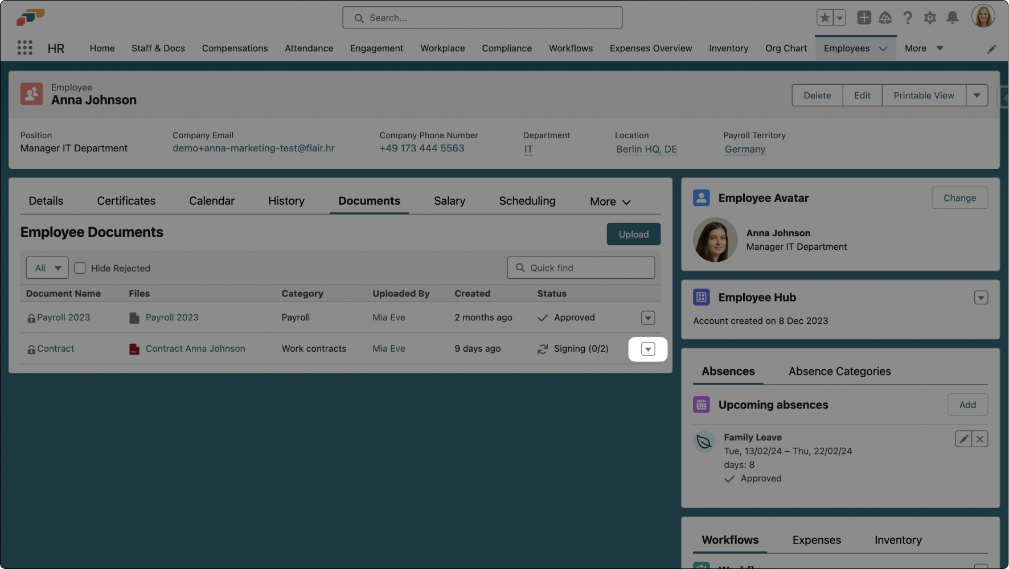Click the edit navigation pencil icon
This screenshot has width=1009, height=569.
[991, 49]
